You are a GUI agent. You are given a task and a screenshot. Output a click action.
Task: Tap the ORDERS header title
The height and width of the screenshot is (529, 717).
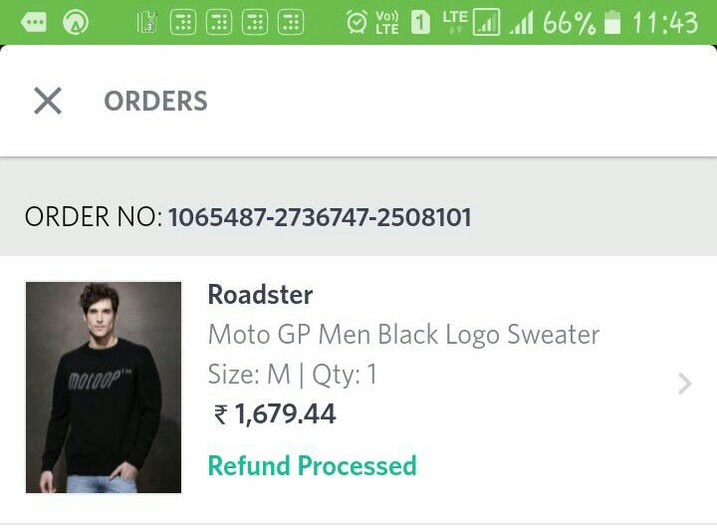tap(156, 102)
